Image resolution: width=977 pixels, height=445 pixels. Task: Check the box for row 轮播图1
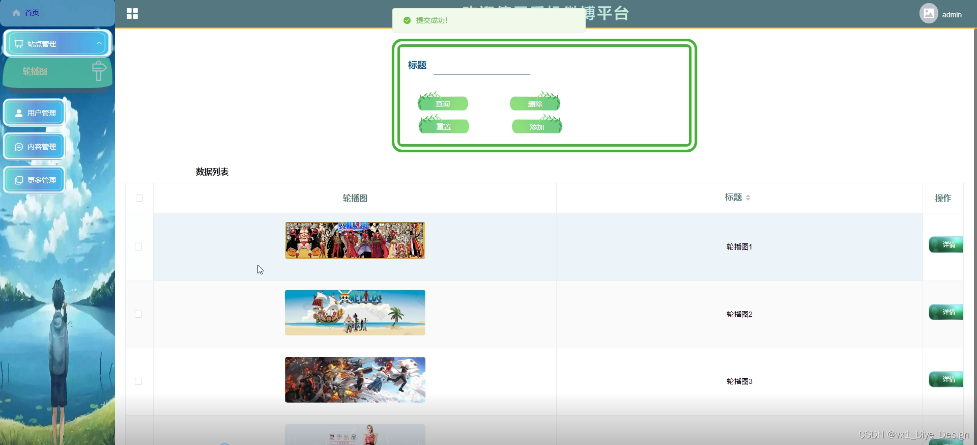[x=138, y=247]
